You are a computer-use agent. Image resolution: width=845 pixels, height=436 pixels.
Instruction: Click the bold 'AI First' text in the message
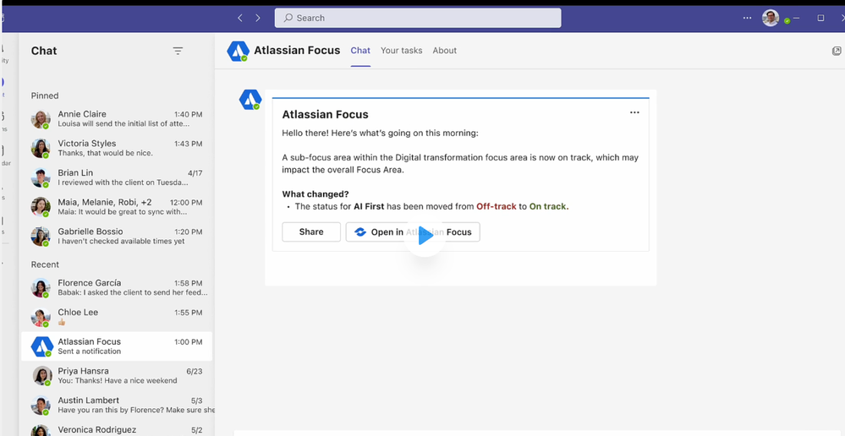[x=369, y=206]
